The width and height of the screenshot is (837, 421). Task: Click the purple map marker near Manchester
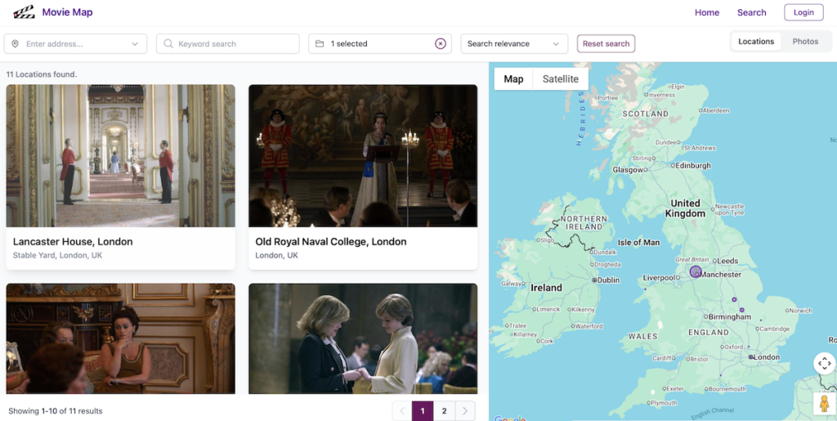tap(696, 271)
